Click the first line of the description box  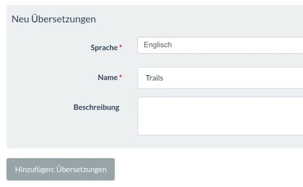click(x=220, y=104)
